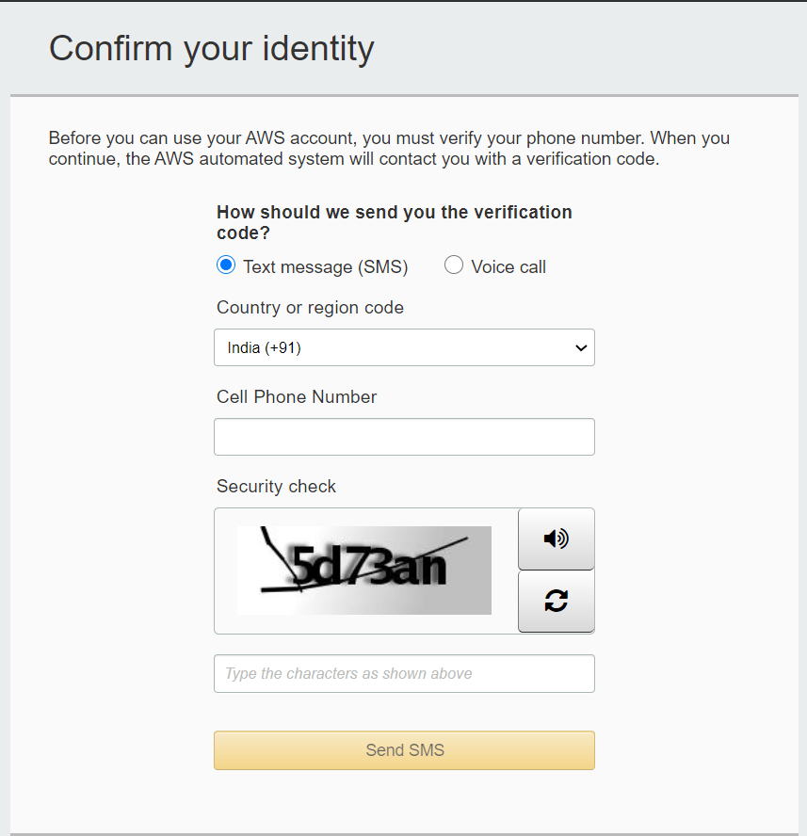Click the Confirm your identity heading
This screenshot has height=836, width=807.
click(211, 48)
